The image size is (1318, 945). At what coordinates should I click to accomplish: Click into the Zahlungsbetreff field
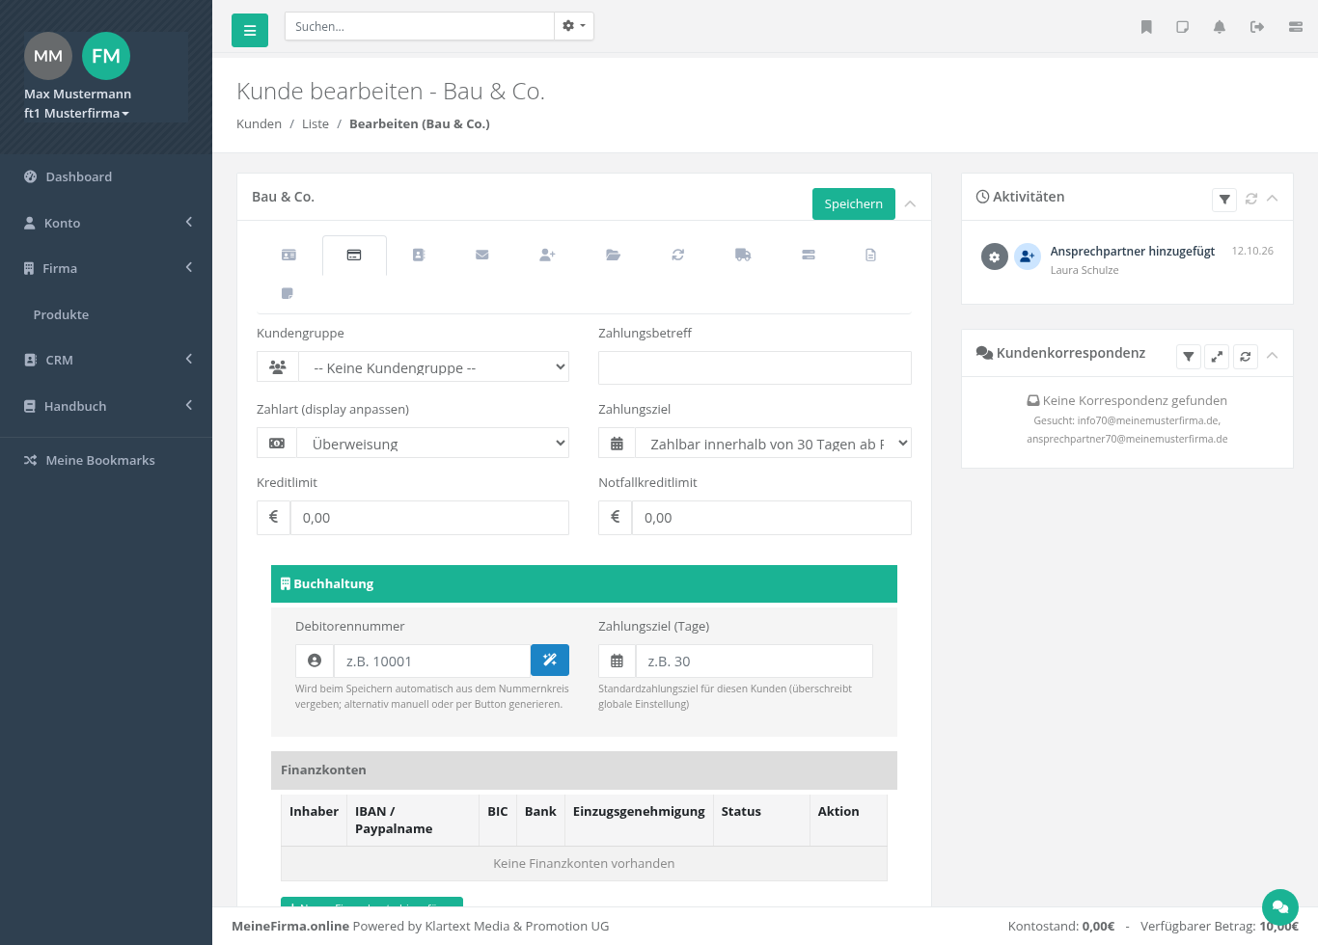[x=755, y=367]
